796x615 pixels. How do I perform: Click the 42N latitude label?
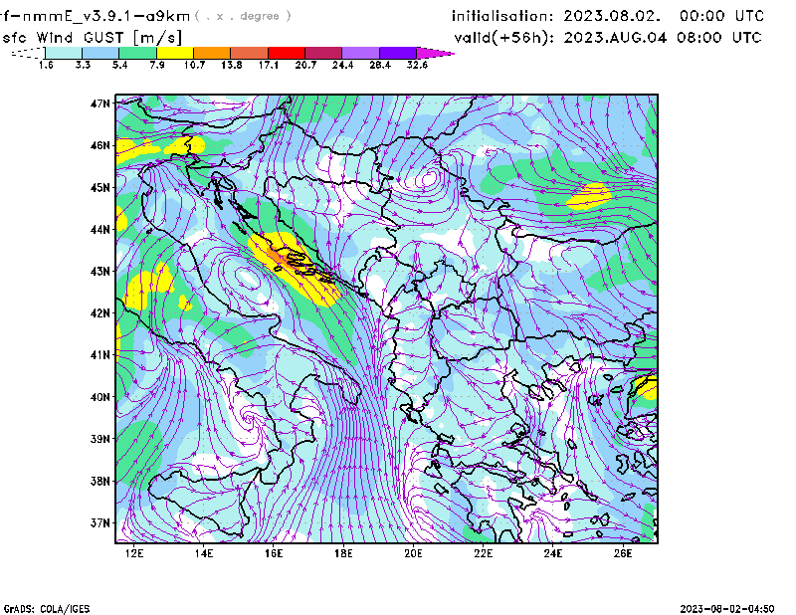point(100,313)
